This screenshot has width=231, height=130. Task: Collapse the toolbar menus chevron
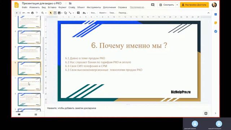[209, 13]
